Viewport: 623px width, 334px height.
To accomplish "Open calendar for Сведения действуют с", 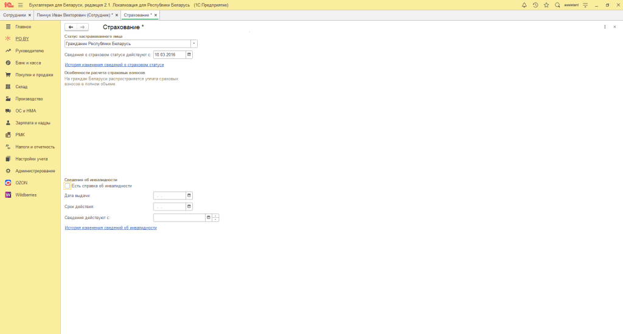I will pos(208,218).
